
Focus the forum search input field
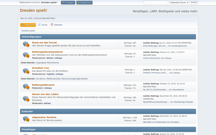click(156, 3)
